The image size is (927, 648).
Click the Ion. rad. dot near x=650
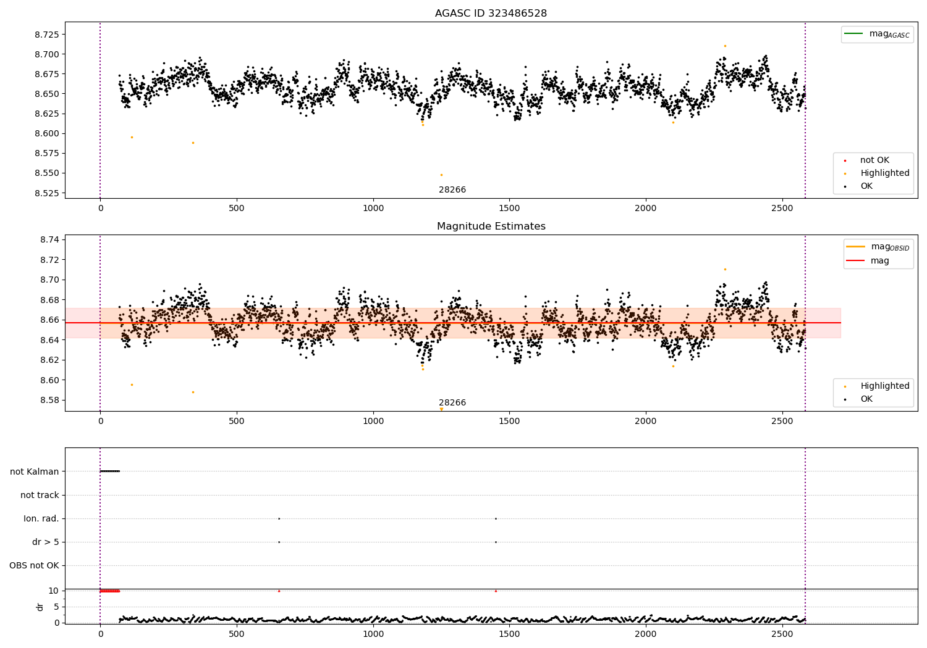279,518
